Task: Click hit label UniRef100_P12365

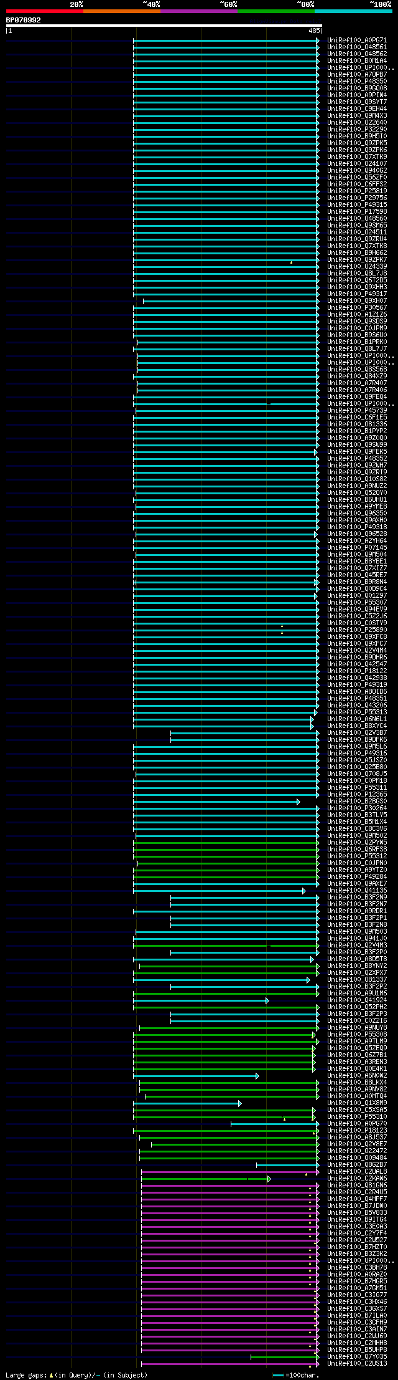Action: 357,794
